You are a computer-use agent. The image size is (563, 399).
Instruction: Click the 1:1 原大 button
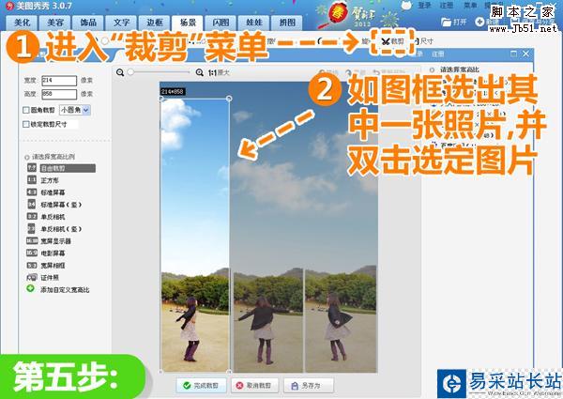219,73
